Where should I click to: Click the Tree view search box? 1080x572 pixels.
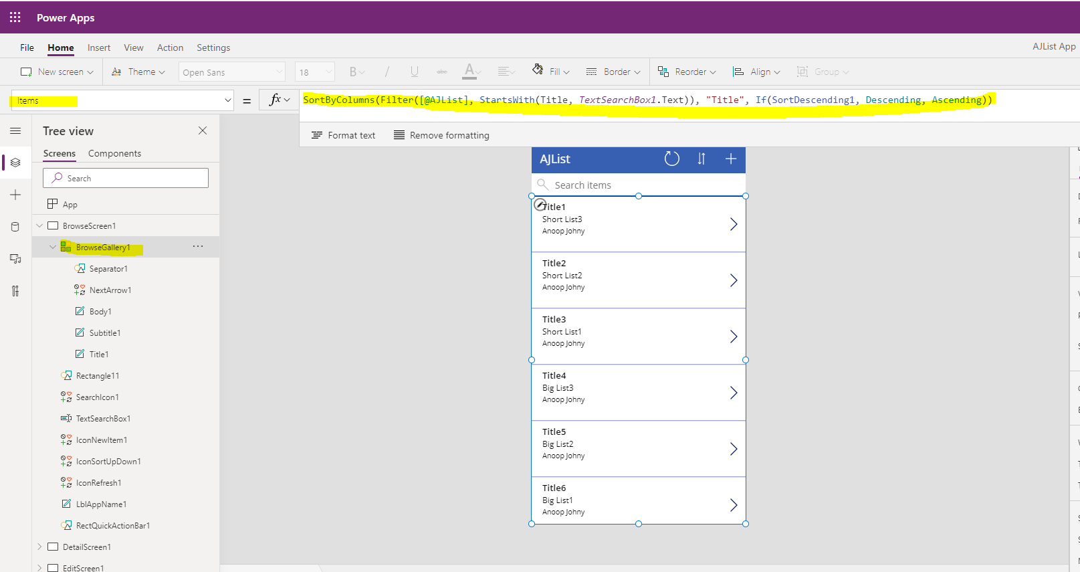click(126, 178)
